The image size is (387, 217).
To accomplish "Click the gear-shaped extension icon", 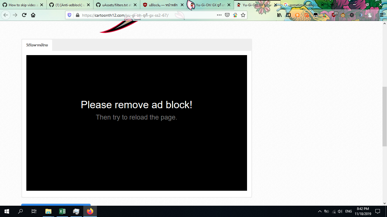I will pyautogui.click(x=352, y=15).
